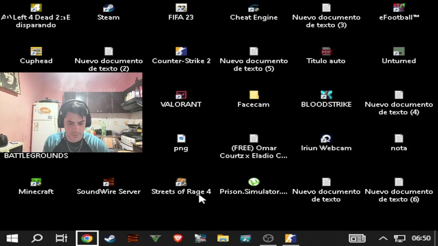The width and height of the screenshot is (438, 246).
Task: Click the webcam overlay video feed
Action: pyautogui.click(x=71, y=112)
